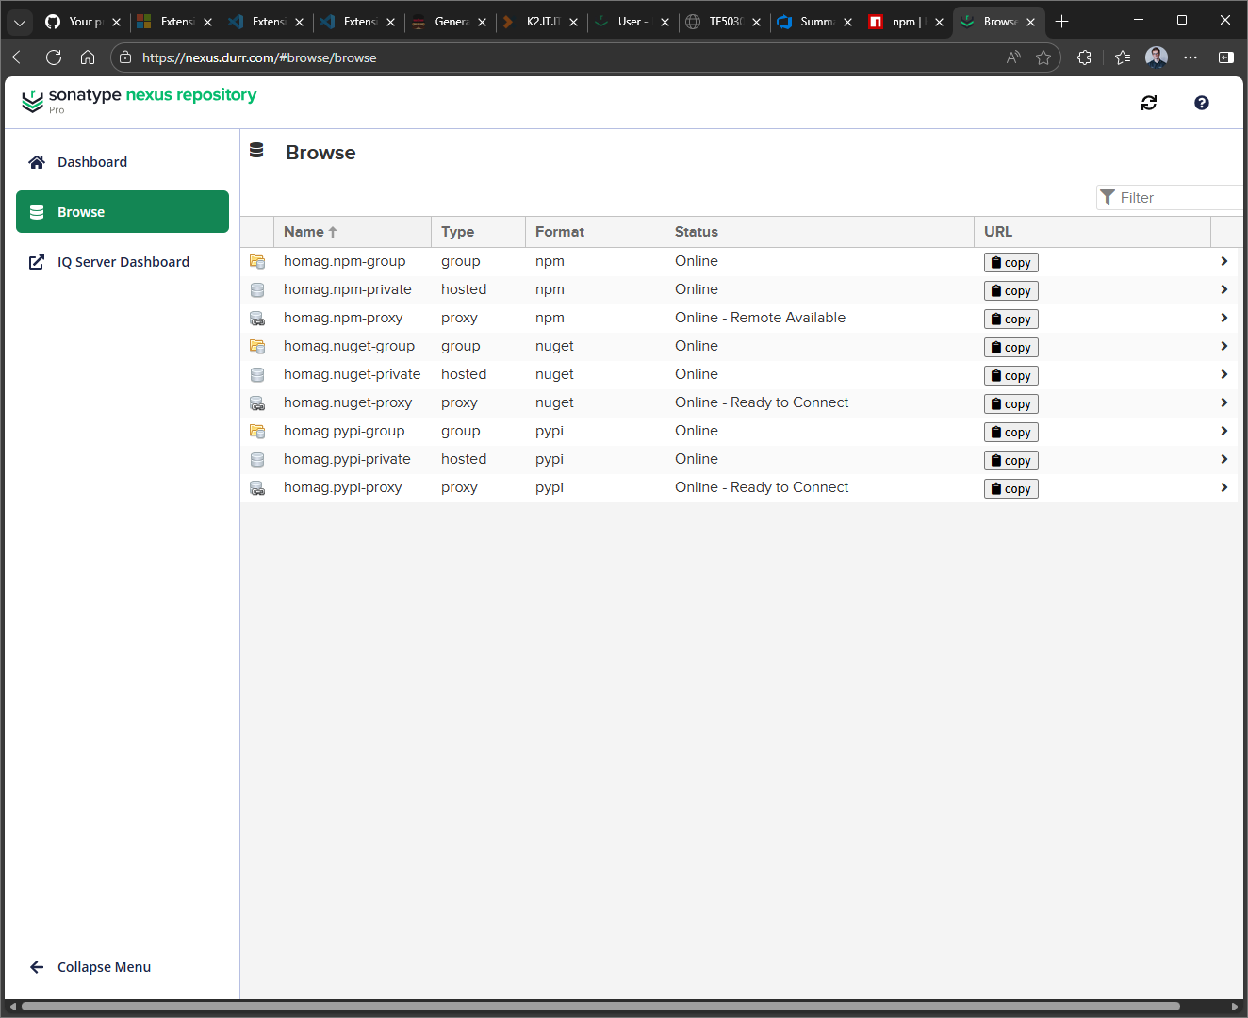Viewport: 1248px width, 1018px height.
Task: Switch to the npm browser tab
Action: pos(907,22)
